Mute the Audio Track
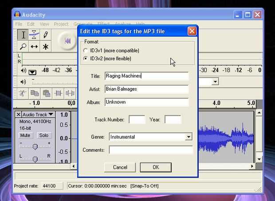Screen dimensions: 275x201 pos(25,135)
